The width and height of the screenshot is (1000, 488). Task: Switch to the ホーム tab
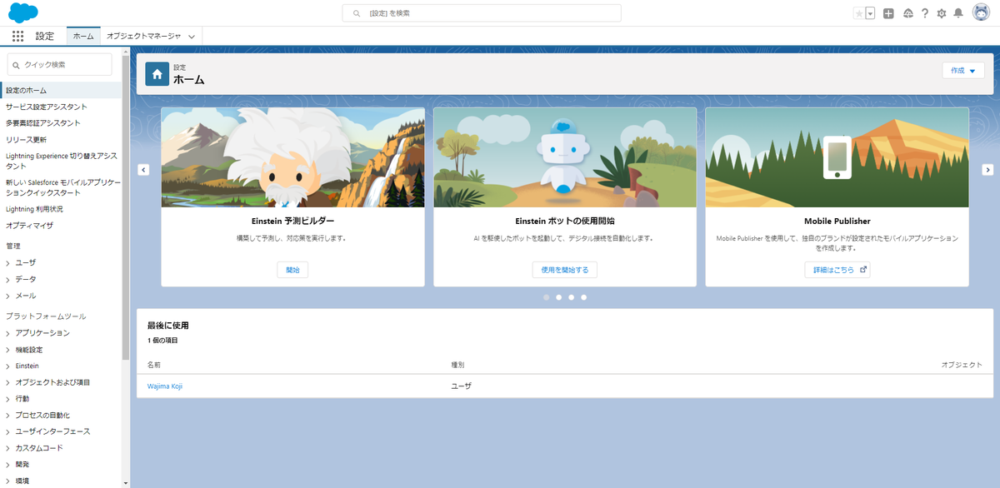tap(83, 37)
